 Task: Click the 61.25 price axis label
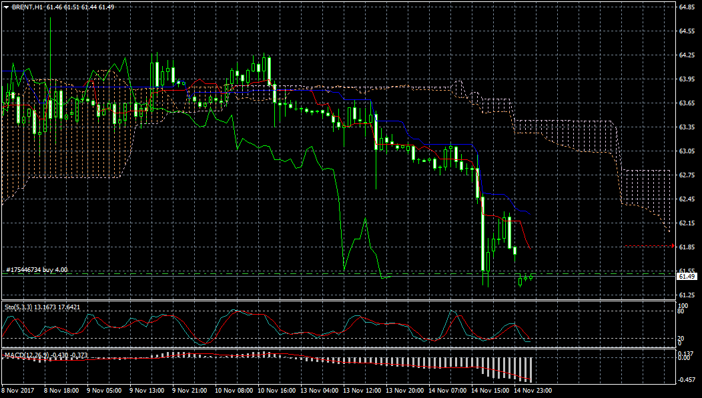687,295
